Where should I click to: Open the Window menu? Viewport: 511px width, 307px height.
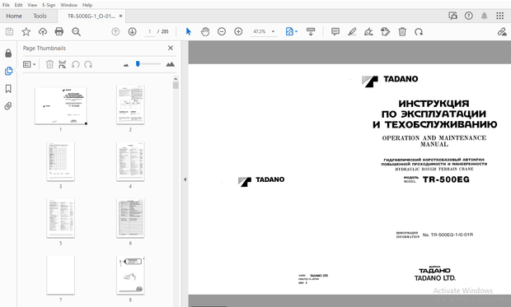coord(68,5)
